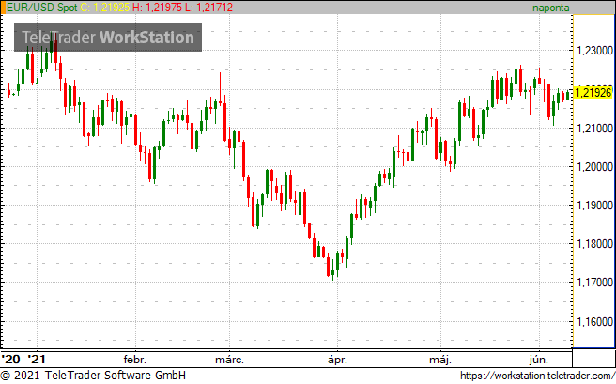Click the 1,17000 price axis label
This screenshot has width=616, height=384.
pos(594,283)
